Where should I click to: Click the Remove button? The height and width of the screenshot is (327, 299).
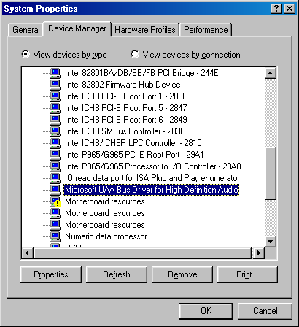click(x=182, y=274)
